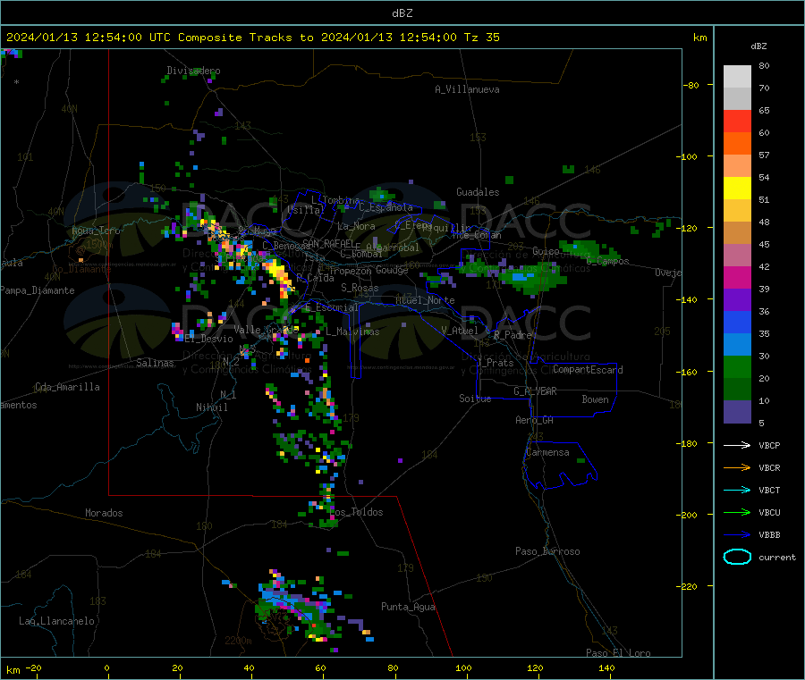
Task: Click the Paso_El_Loro place label
Action: (618, 652)
